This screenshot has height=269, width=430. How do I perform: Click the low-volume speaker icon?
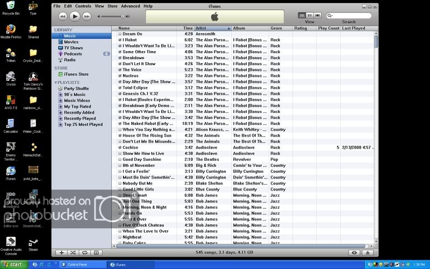(99, 17)
